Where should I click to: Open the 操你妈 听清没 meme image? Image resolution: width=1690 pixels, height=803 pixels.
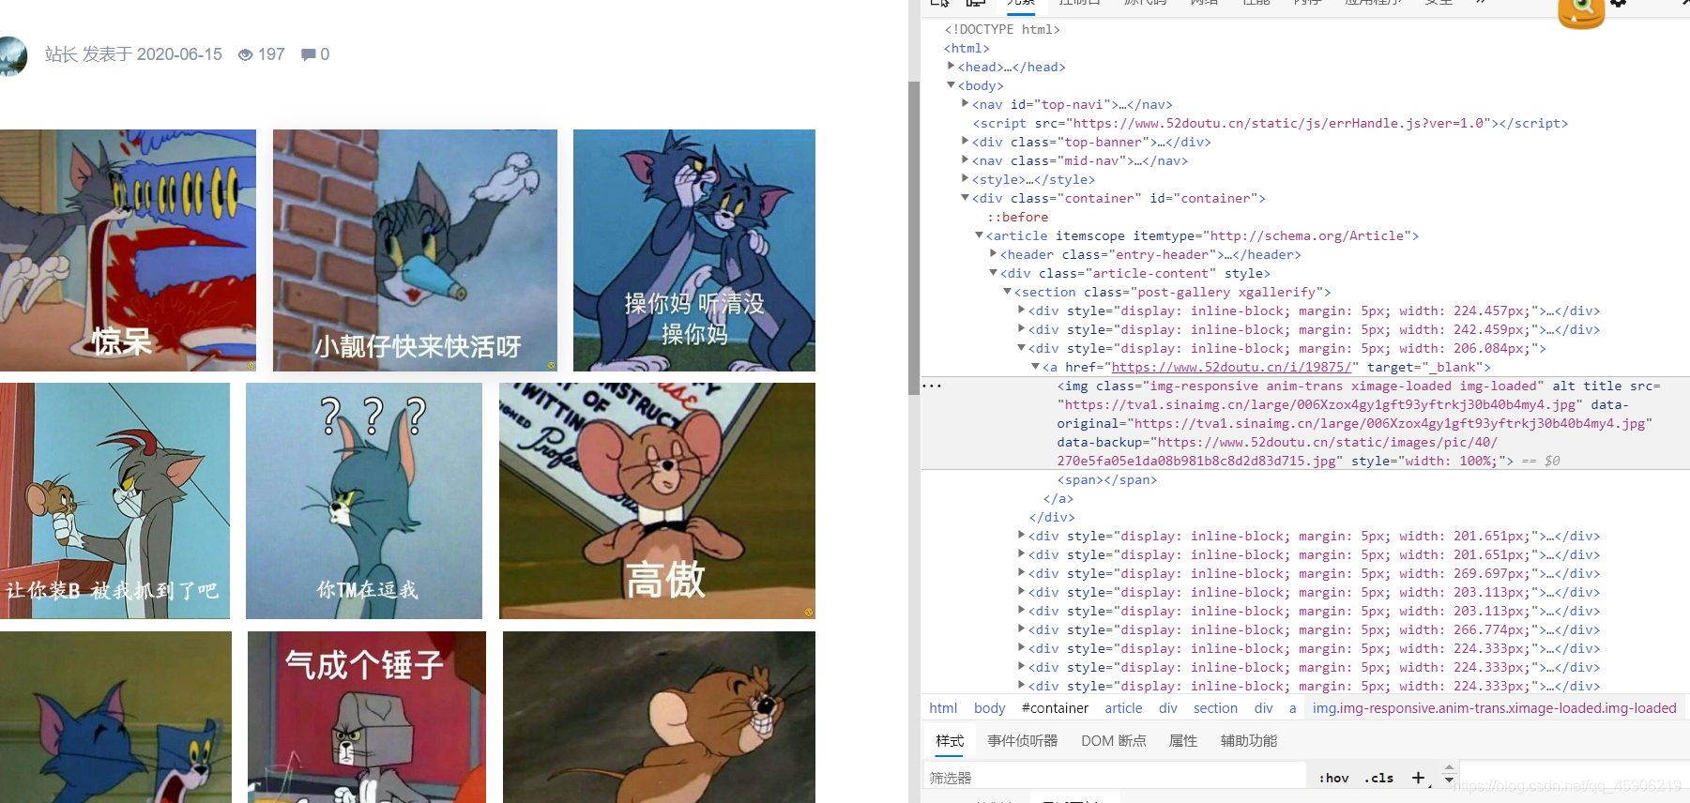[x=694, y=250]
